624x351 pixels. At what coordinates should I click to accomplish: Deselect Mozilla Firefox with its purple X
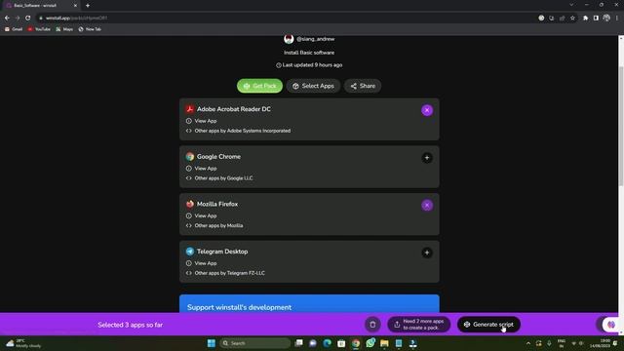427,206
